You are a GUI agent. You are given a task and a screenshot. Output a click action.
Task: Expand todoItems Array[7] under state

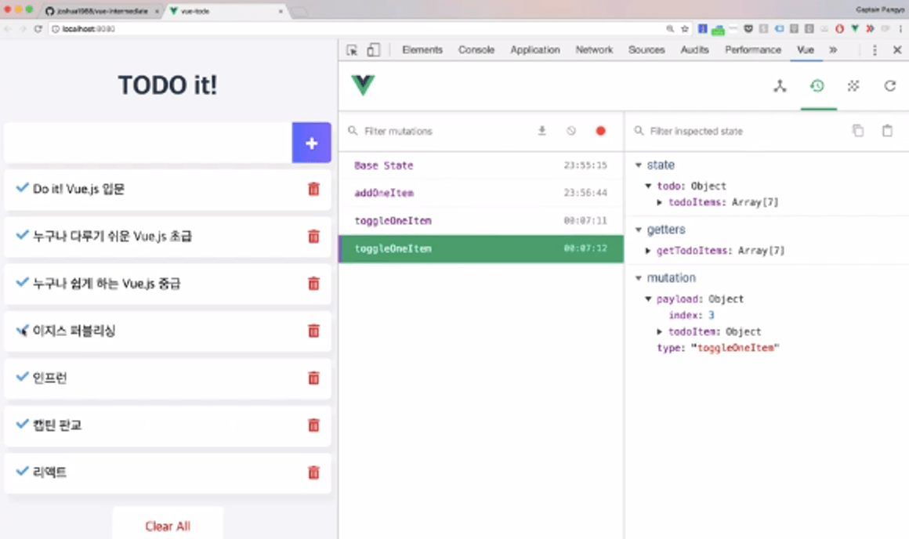[x=661, y=202]
